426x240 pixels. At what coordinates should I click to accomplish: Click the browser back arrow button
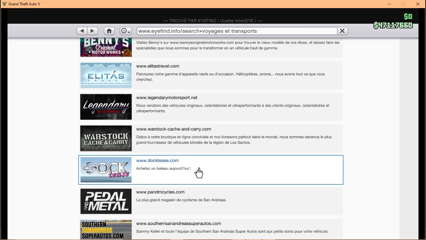(82, 31)
